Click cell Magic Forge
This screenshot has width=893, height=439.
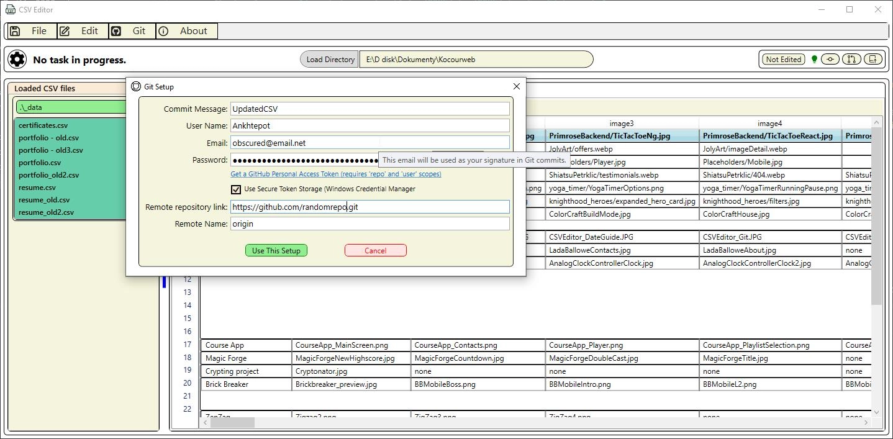[247, 358]
